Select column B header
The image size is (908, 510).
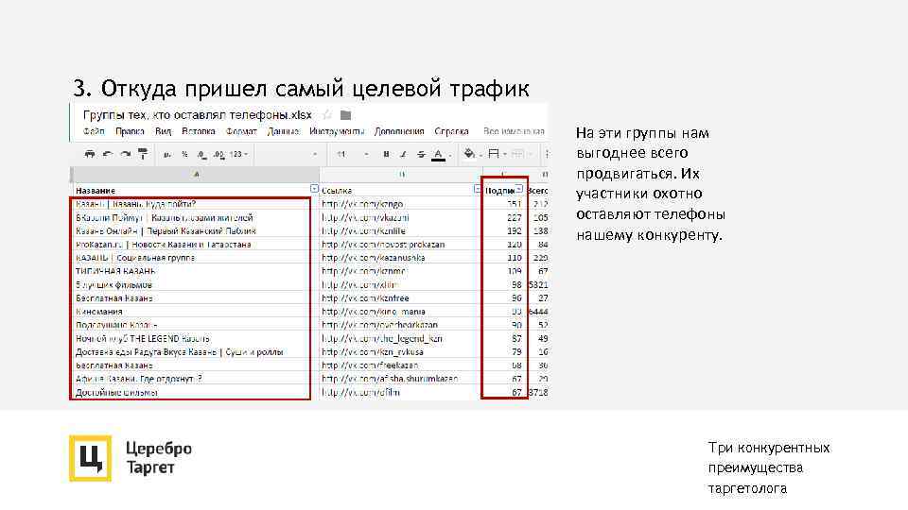click(x=401, y=174)
